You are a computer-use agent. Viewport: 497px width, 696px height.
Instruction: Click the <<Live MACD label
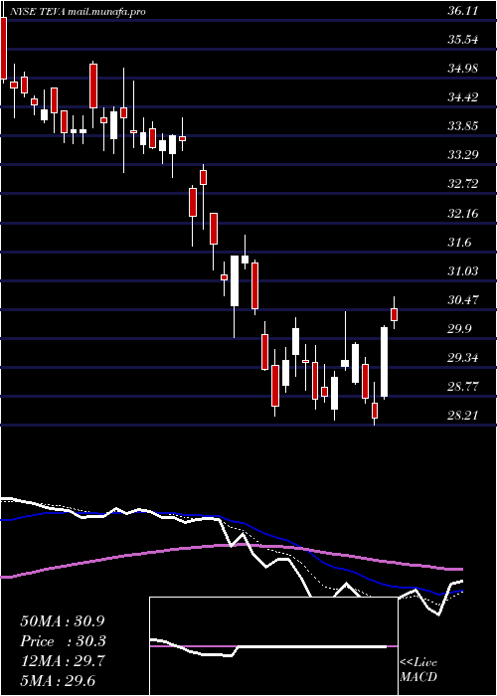(x=418, y=669)
